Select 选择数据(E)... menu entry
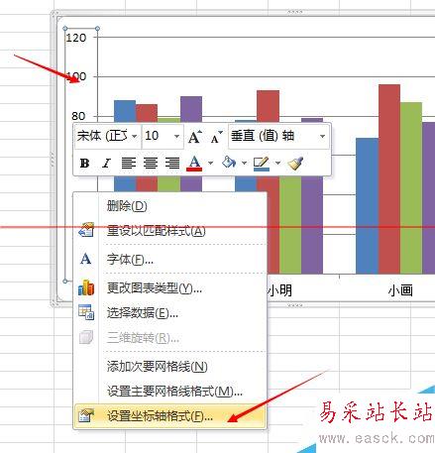Screen dimensions: 435x453 (169, 313)
